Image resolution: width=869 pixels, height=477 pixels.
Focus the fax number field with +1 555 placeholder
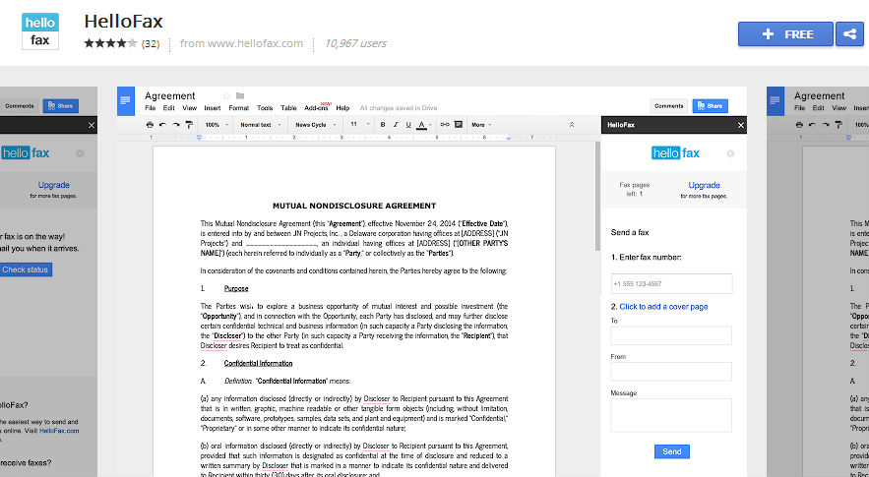click(x=672, y=283)
